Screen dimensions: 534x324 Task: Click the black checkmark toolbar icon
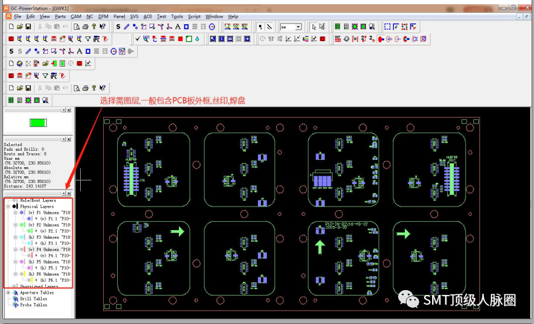[x=138, y=39]
